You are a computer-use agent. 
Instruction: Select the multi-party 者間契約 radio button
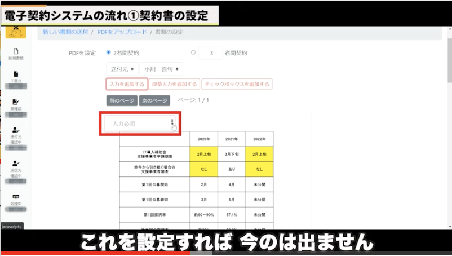click(193, 52)
